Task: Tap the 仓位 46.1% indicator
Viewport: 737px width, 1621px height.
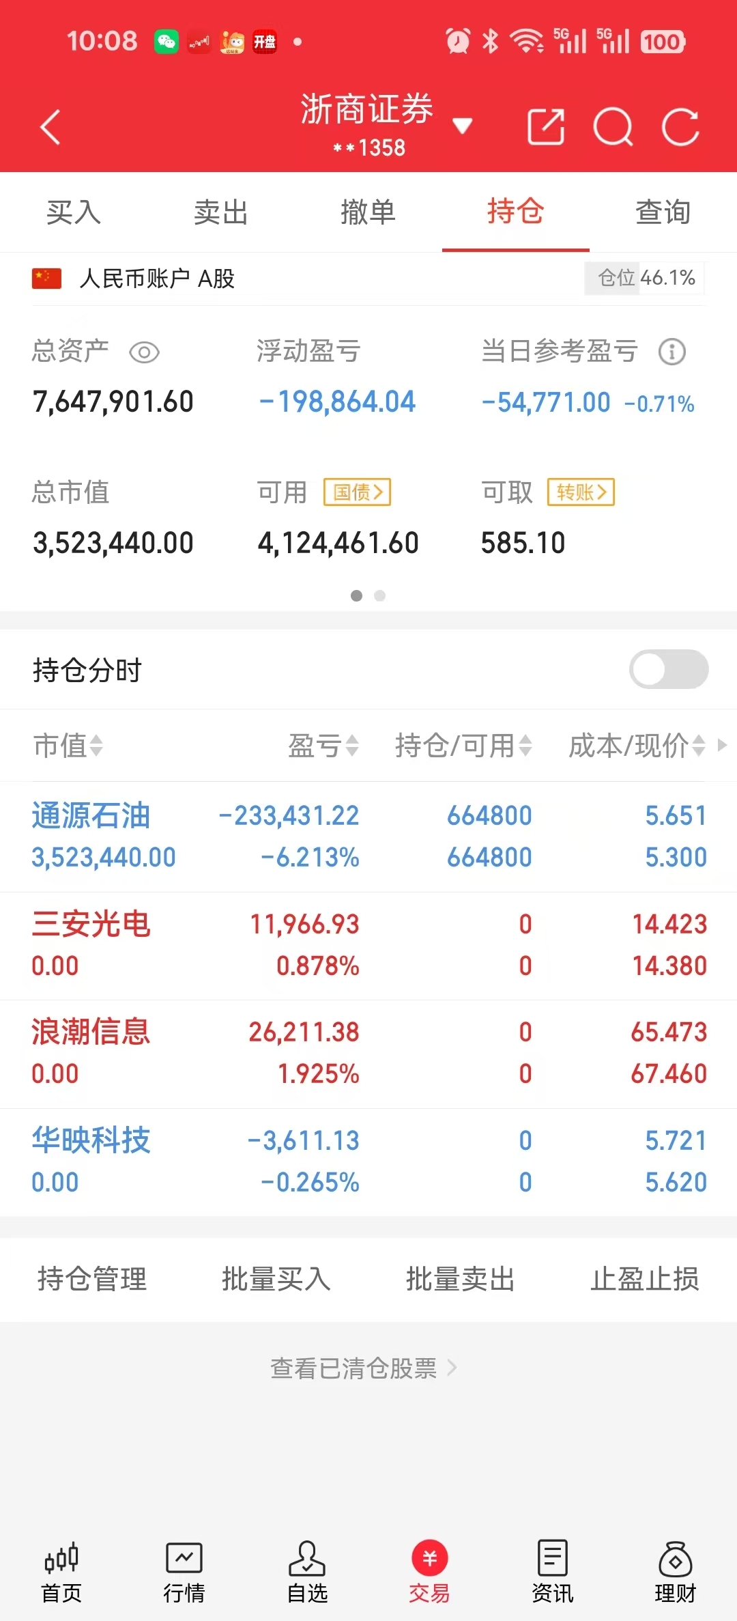Action: pos(645,278)
